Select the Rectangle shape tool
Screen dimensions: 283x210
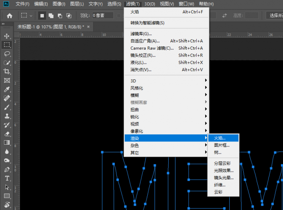(7, 196)
